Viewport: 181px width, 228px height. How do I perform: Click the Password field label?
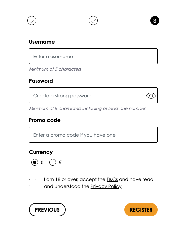click(x=41, y=81)
